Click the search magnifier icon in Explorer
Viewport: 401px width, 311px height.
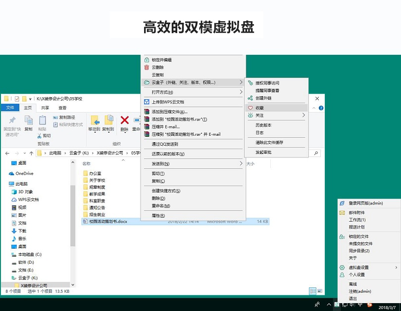pos(316,153)
